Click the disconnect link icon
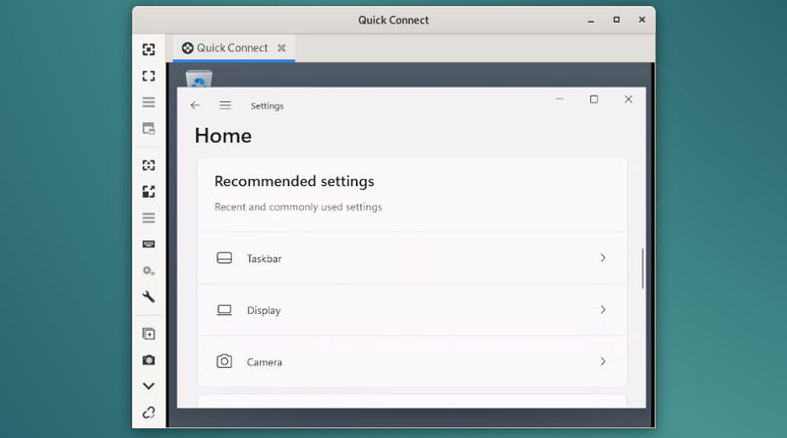 tap(149, 412)
